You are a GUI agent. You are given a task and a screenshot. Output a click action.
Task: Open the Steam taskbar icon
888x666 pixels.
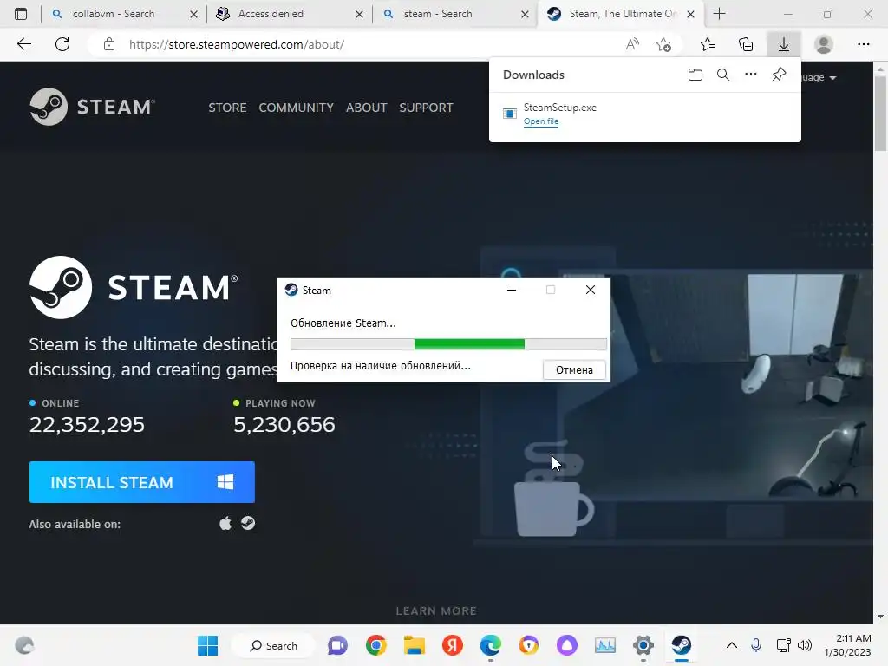[682, 645]
